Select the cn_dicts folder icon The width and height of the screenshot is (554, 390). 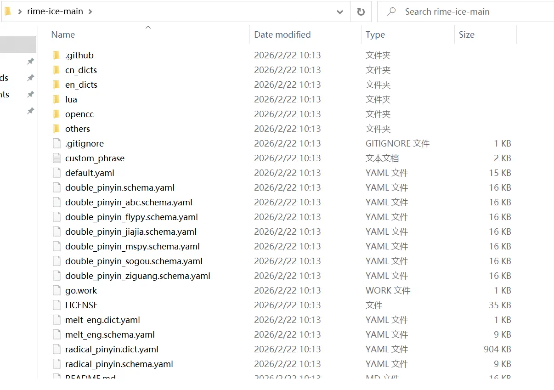click(x=57, y=70)
